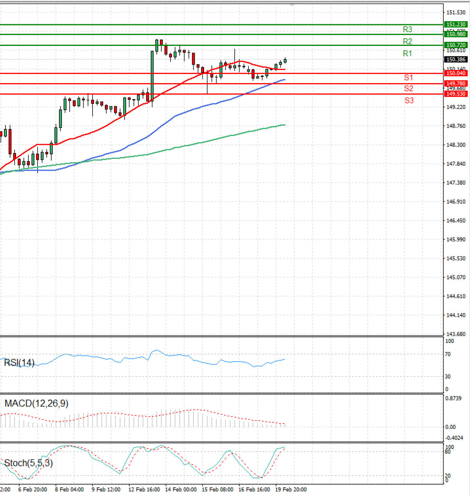Screen dimensions: 470x496
Task: Select the S1 support label
Action: [x=409, y=78]
